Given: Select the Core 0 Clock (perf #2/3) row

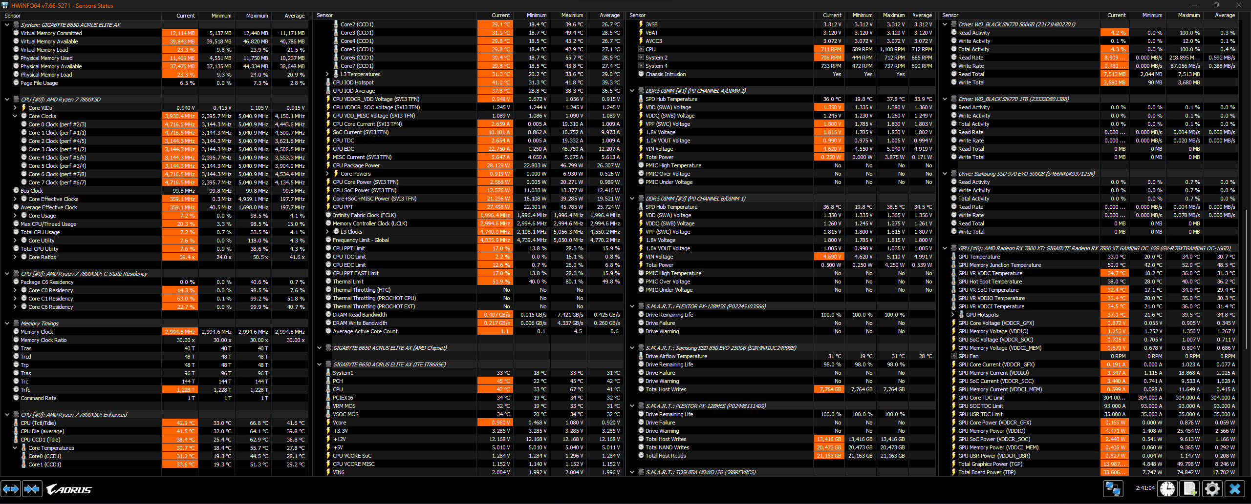Looking at the screenshot, I should click(154, 124).
